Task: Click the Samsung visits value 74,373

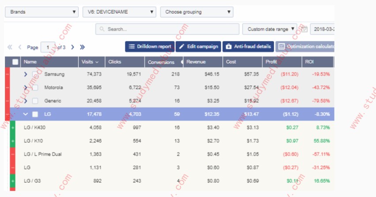Action: point(94,74)
